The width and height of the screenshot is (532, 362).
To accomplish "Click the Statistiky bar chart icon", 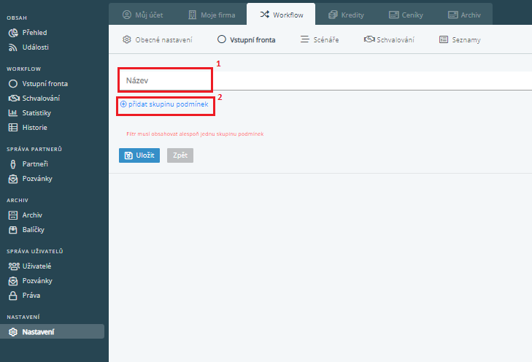I will 13,112.
